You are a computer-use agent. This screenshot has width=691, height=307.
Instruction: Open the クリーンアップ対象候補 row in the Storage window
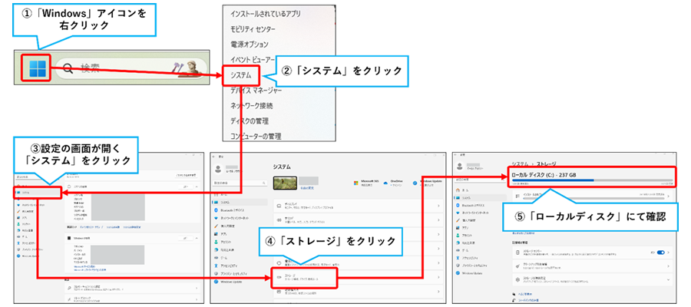coord(592,266)
